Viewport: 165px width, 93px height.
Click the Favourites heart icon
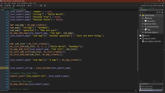pyautogui.click(x=145, y=21)
